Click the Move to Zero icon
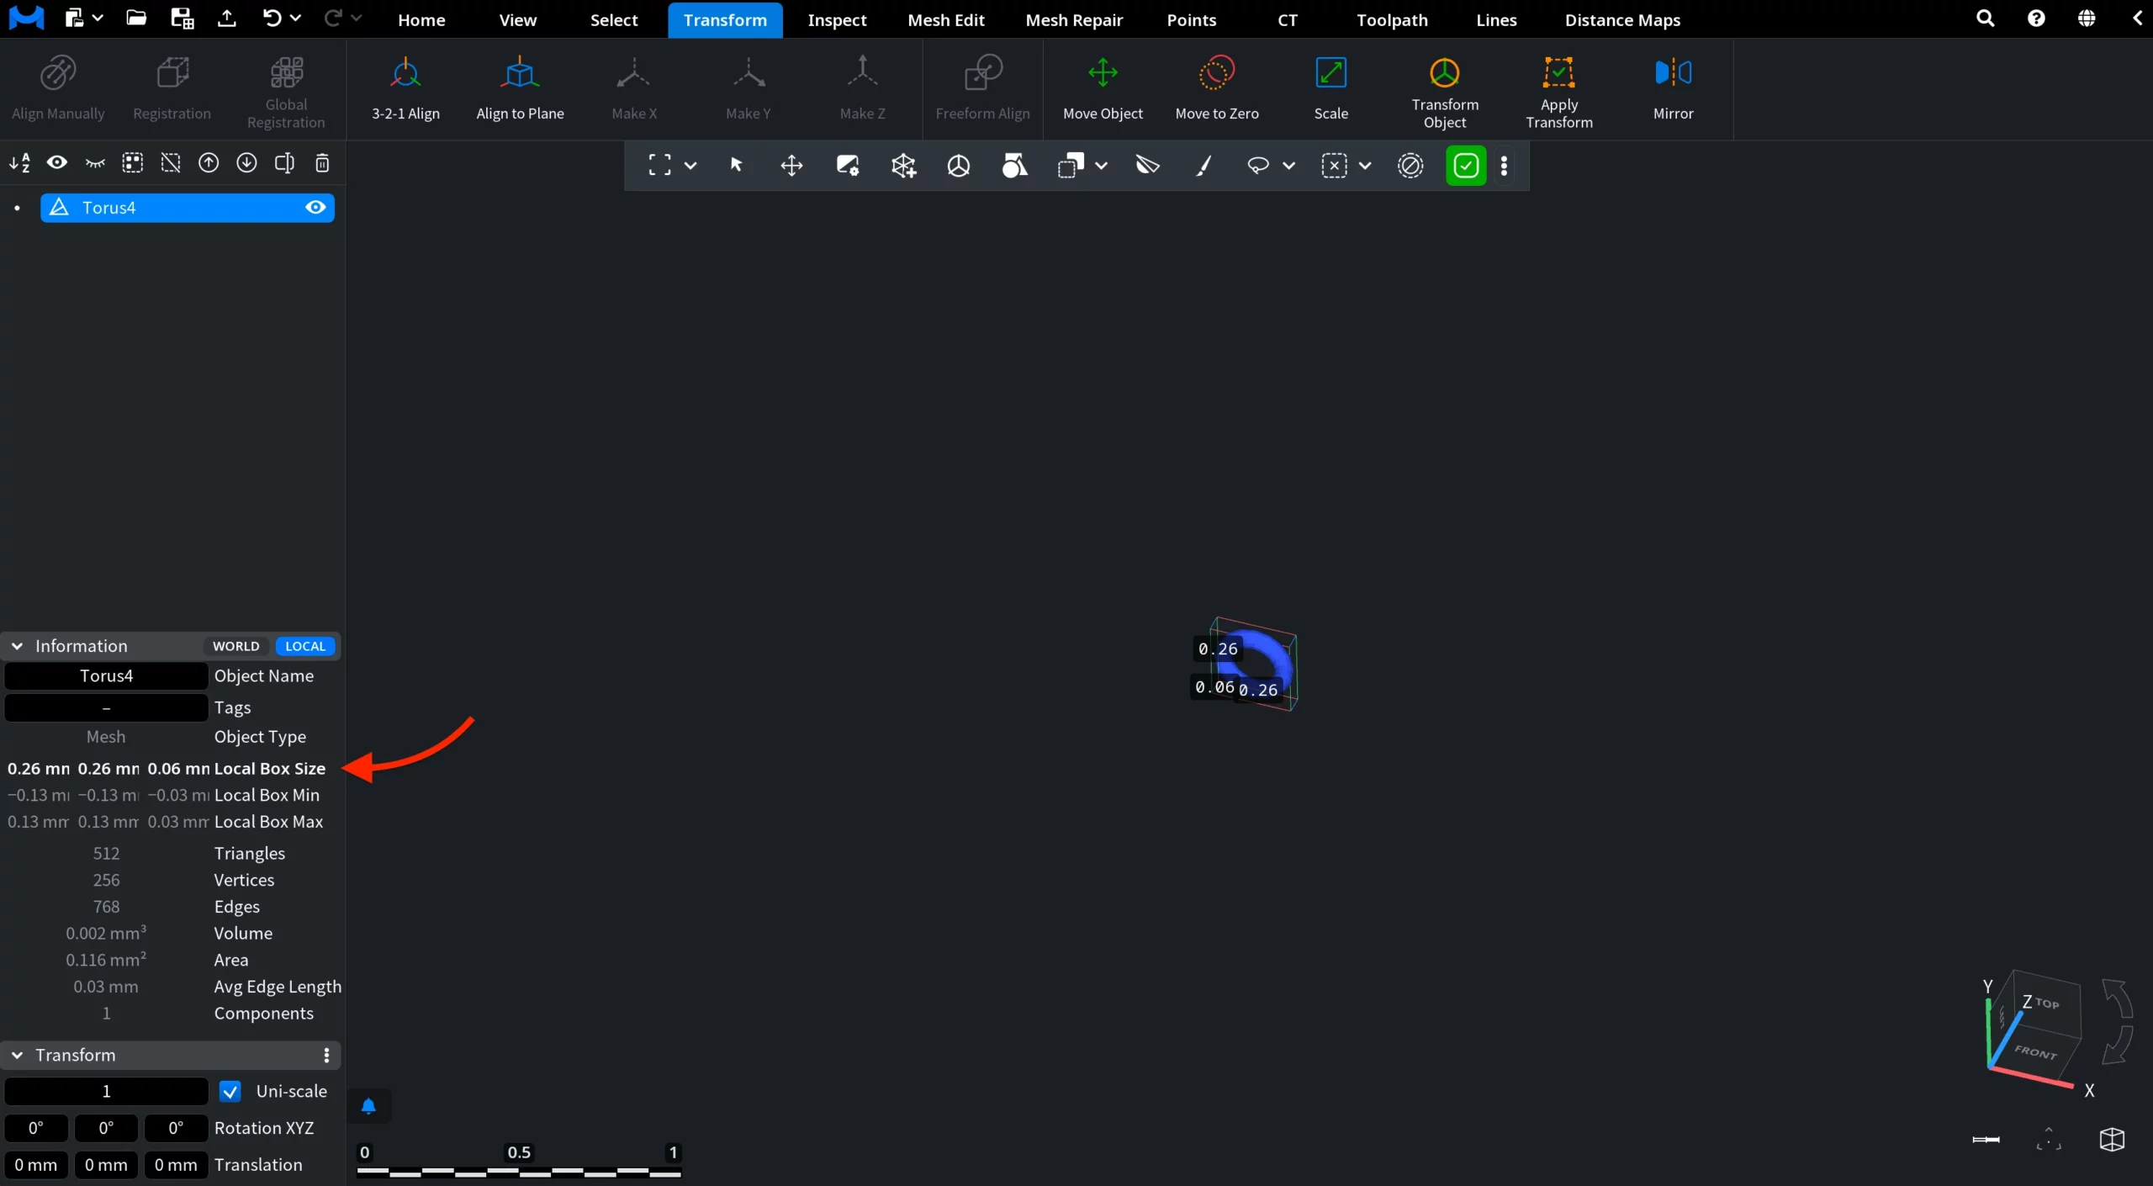Image resolution: width=2153 pixels, height=1186 pixels. point(1216,73)
